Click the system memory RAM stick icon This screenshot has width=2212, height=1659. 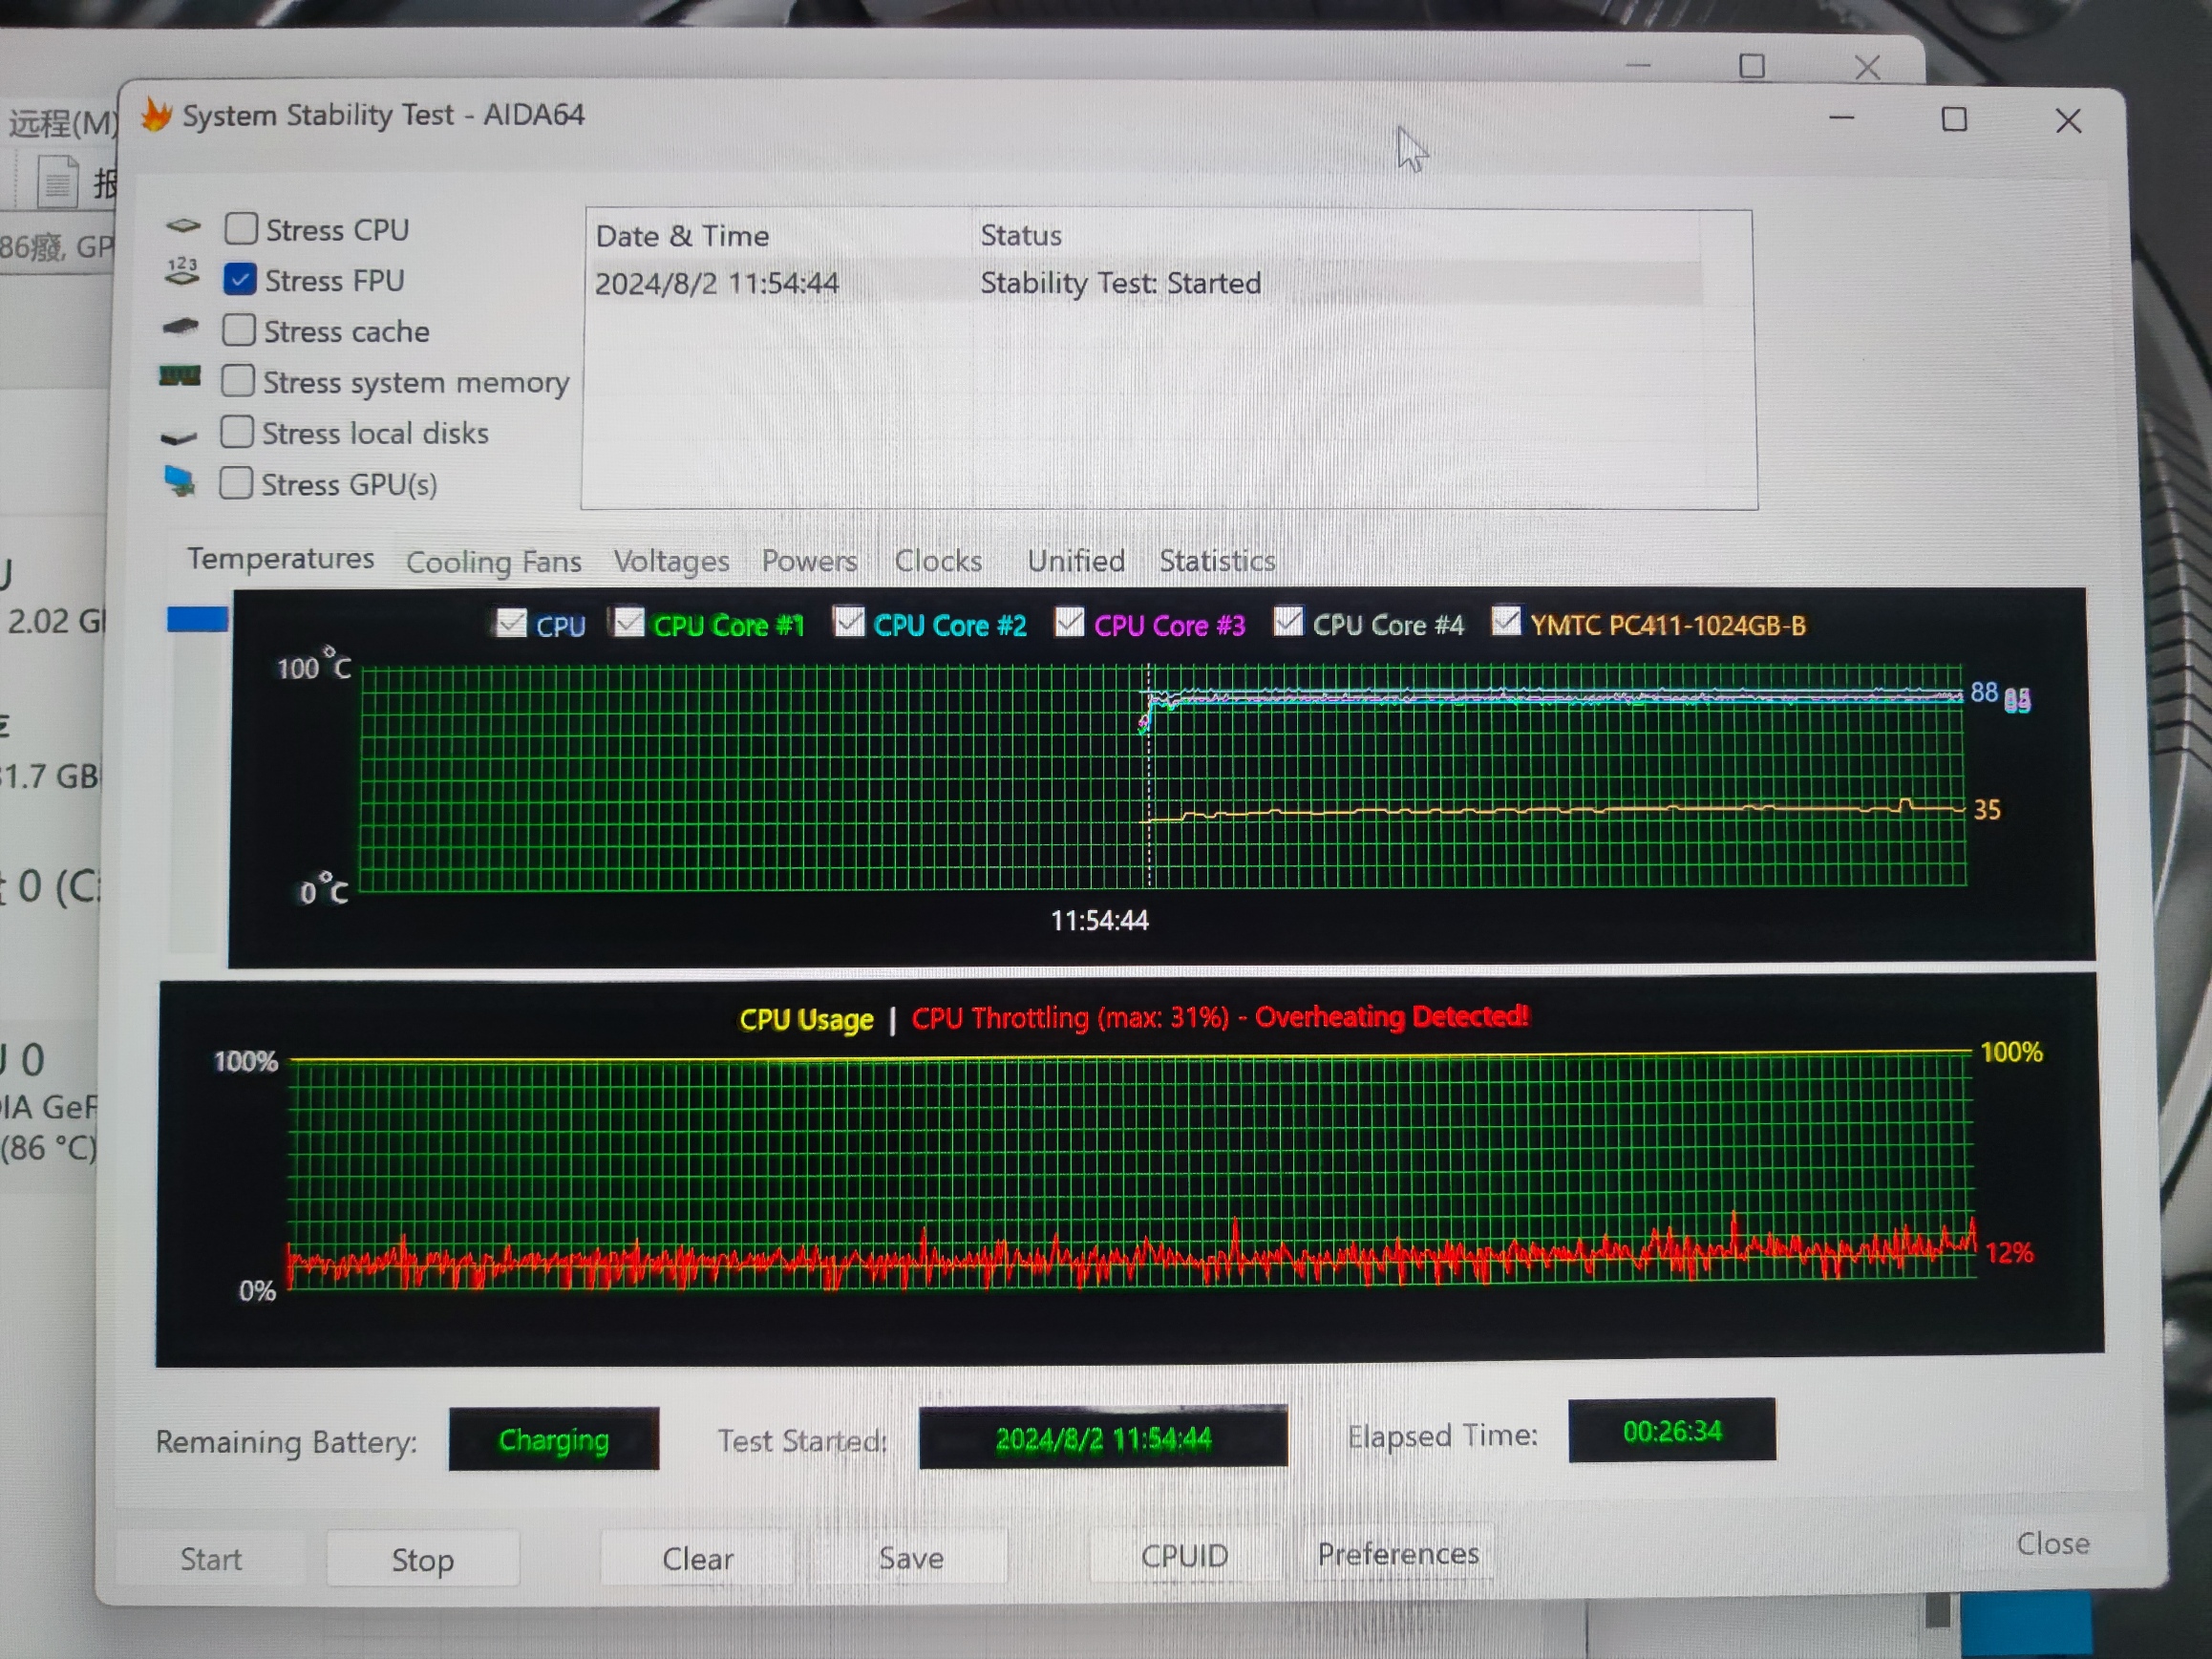[x=180, y=376]
